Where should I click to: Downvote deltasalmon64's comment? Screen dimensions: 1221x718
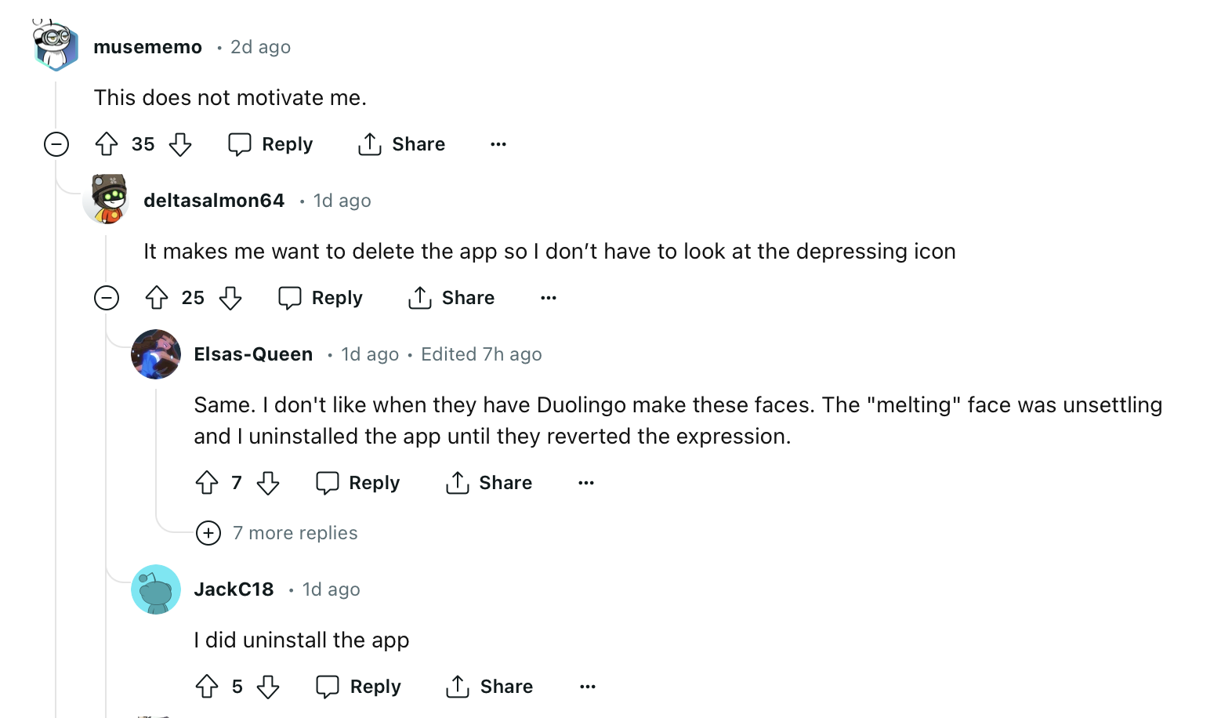pyautogui.click(x=230, y=298)
